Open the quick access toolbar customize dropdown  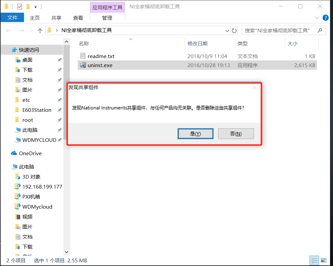[35, 7]
